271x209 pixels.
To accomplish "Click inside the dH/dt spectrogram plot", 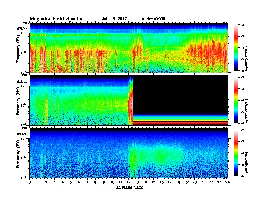I will pos(129,47).
